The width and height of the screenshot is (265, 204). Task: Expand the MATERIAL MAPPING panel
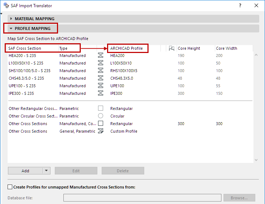(x=11, y=19)
